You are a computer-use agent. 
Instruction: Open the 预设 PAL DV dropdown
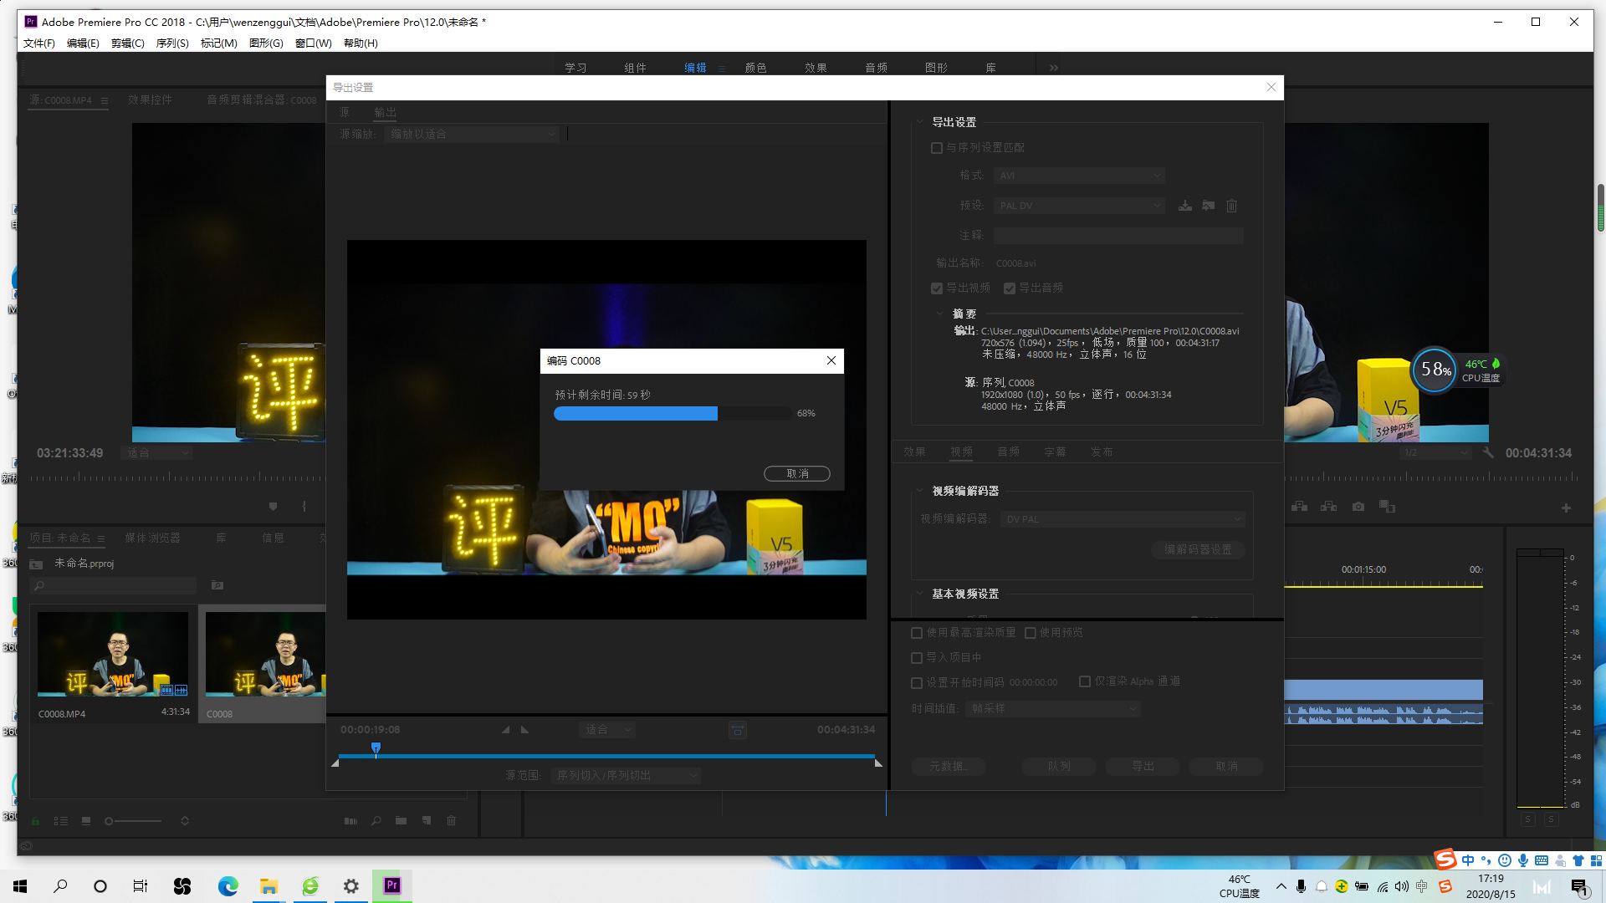(1079, 206)
